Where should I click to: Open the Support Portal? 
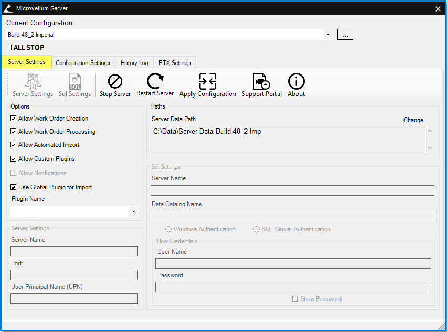[261, 82]
